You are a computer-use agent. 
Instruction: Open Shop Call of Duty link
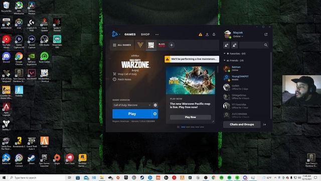point(125,74)
